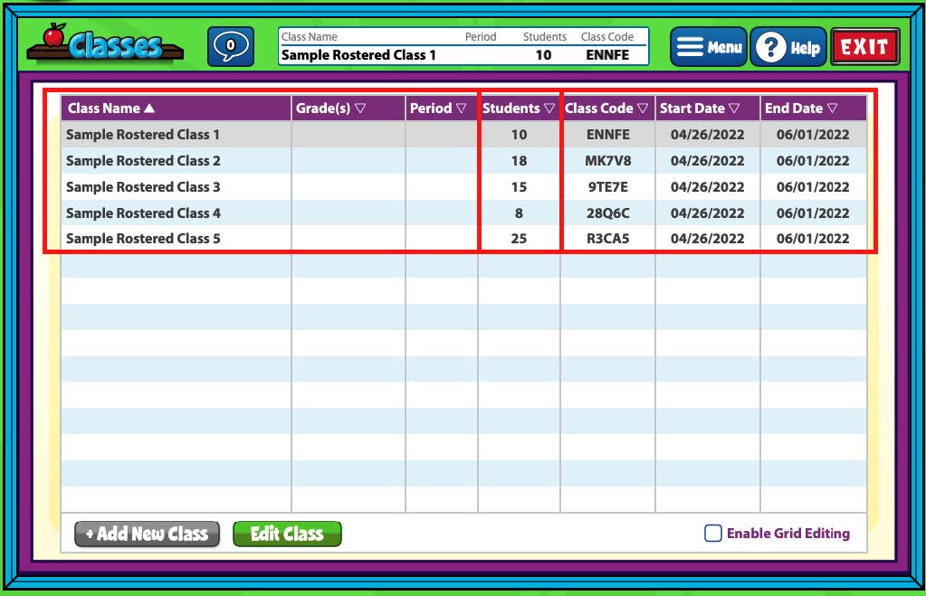Open the Help button

(x=788, y=47)
